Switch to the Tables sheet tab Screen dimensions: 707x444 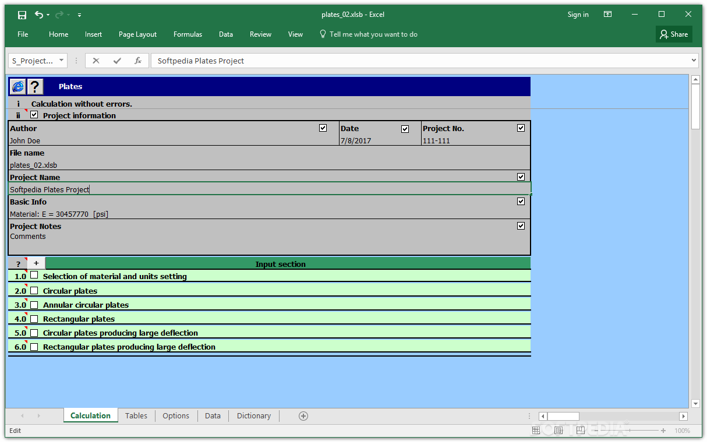(136, 415)
